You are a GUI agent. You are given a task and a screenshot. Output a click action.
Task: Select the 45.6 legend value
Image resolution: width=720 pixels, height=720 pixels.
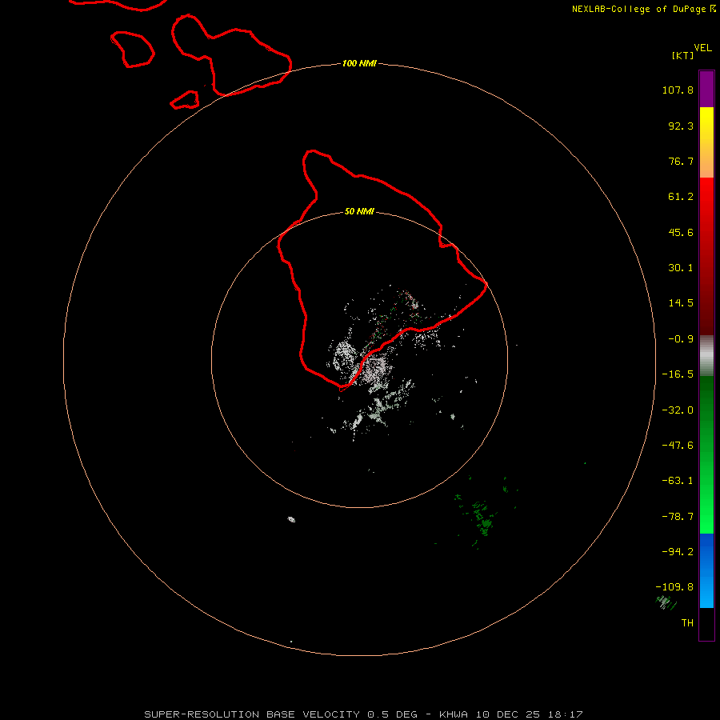[681, 232]
